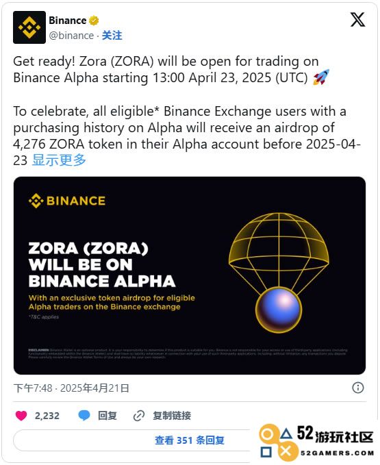380x465 pixels.
Task: View all replies with 查看 351 条回复
Action: click(x=190, y=440)
